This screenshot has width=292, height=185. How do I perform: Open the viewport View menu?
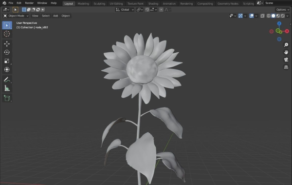click(35, 16)
